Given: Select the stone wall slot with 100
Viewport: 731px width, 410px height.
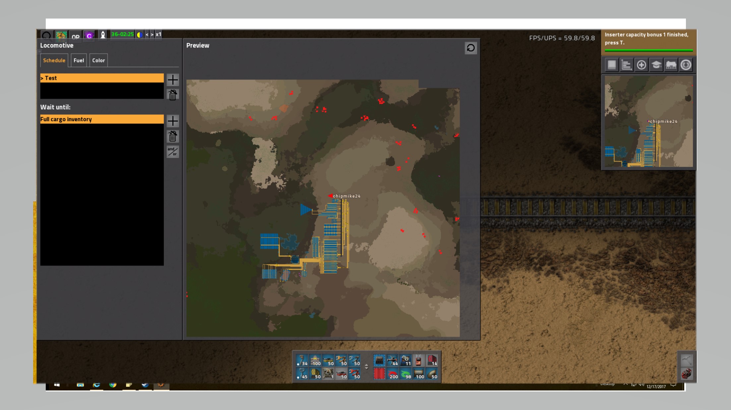Looking at the screenshot, I should [315, 360].
